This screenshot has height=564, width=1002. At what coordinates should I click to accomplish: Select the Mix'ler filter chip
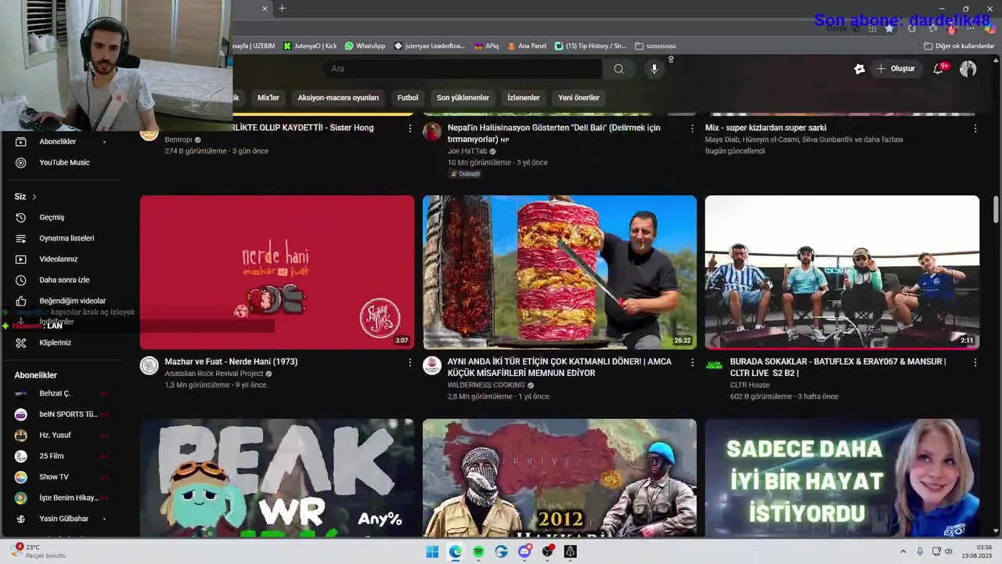(x=268, y=98)
